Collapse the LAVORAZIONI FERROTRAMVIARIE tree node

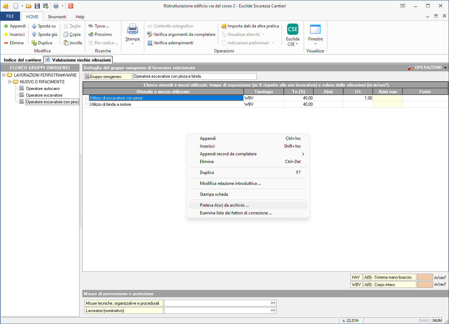[x=4, y=75]
